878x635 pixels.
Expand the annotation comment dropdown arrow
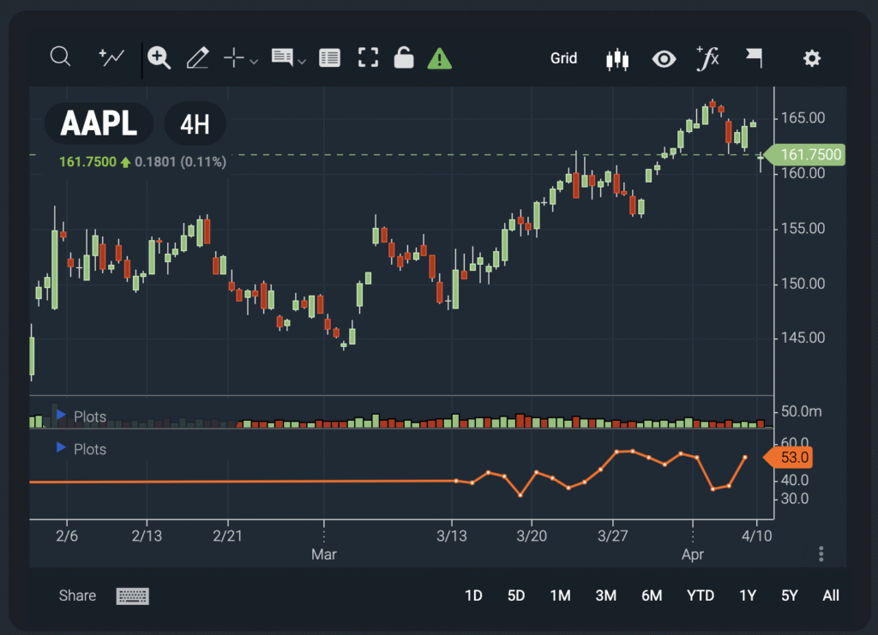(302, 61)
